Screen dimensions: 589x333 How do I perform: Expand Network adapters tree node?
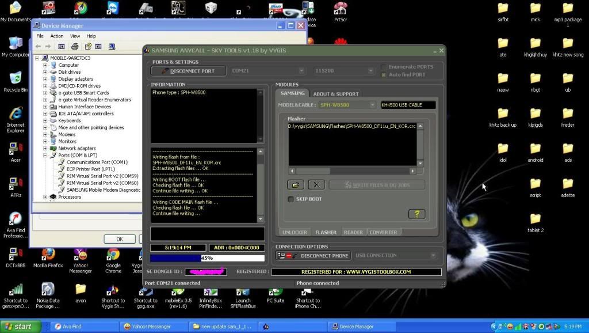[45, 148]
